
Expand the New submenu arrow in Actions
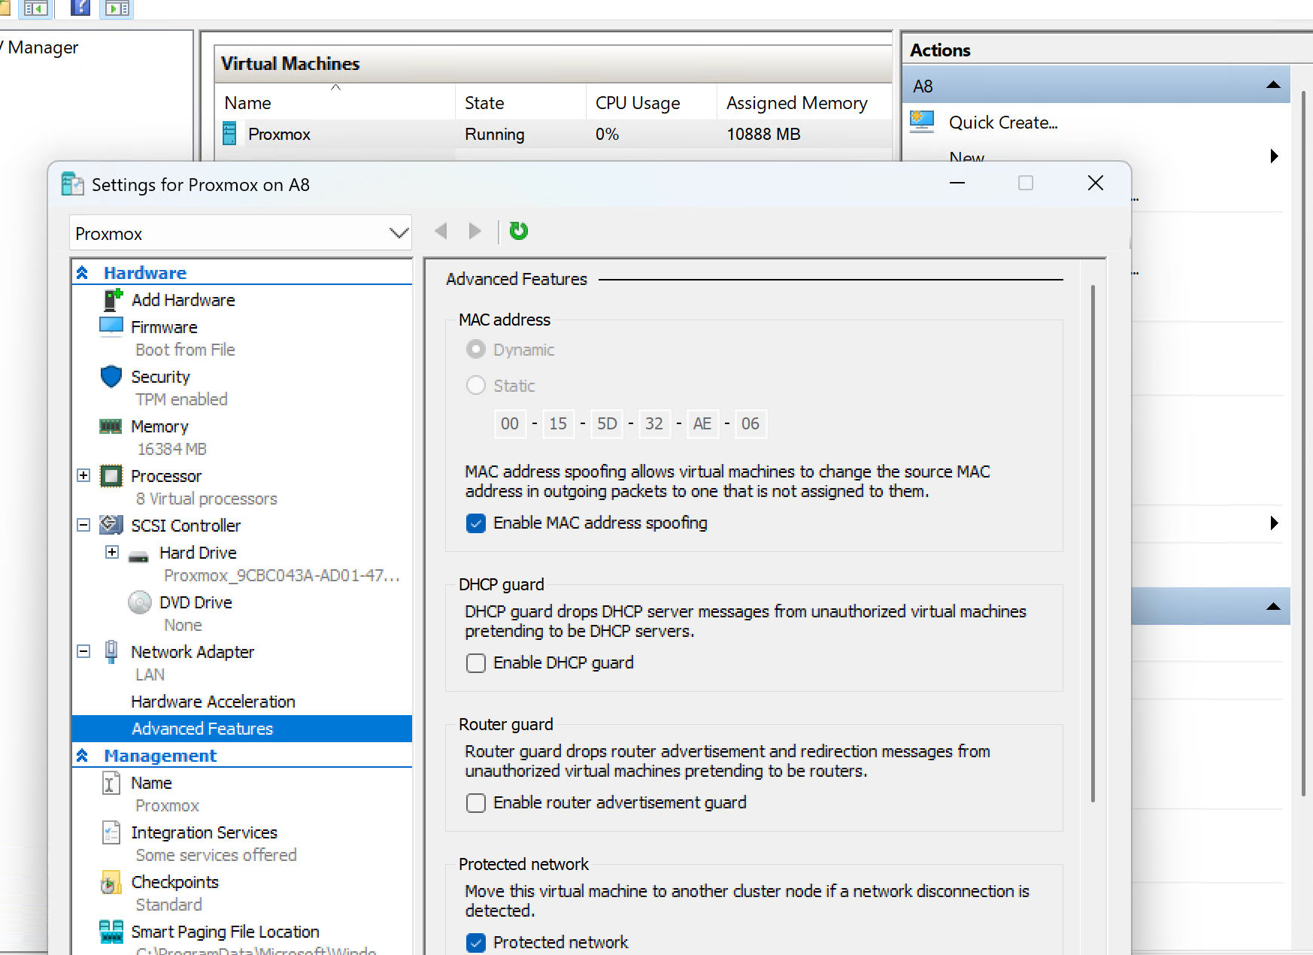pyautogui.click(x=1274, y=156)
